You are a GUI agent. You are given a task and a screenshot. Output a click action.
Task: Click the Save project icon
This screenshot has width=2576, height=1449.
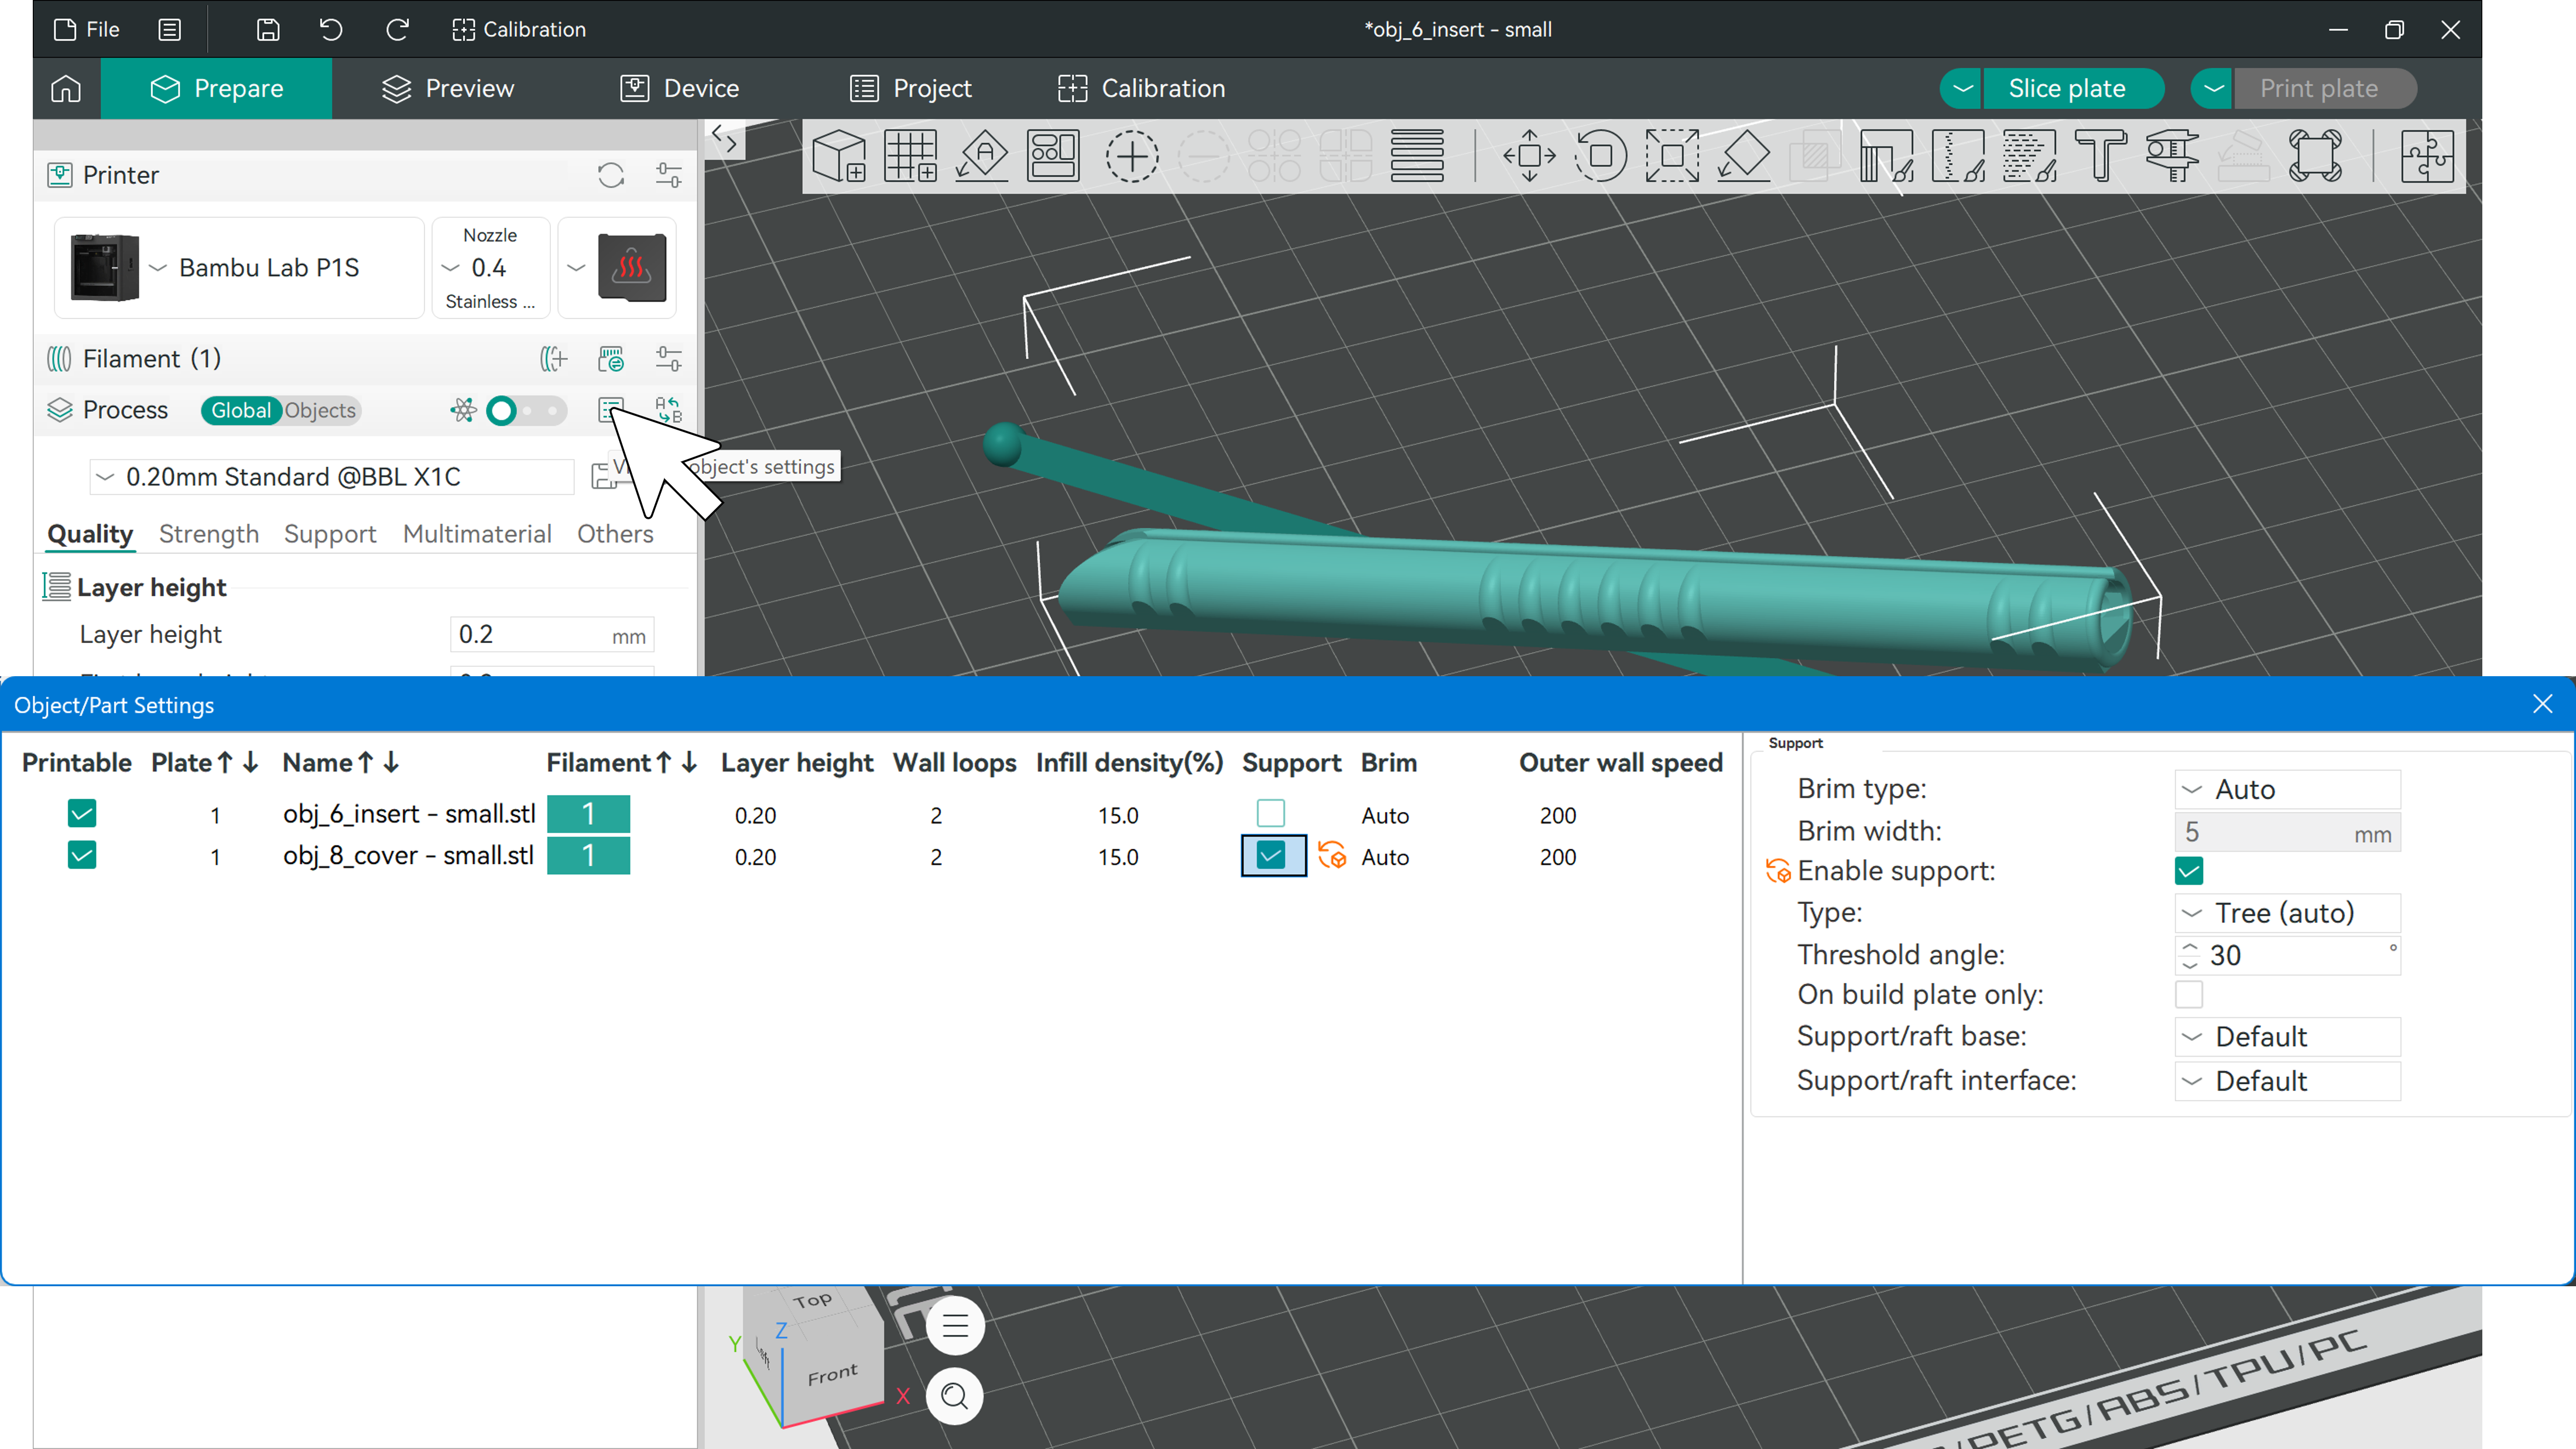268,29
